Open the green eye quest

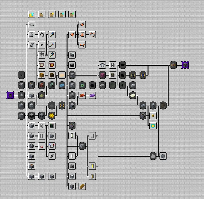click(82, 85)
